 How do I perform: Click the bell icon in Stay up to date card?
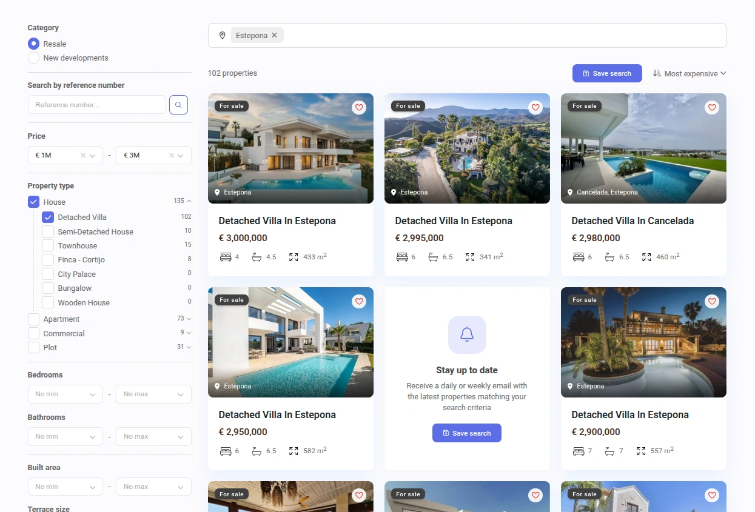point(467,334)
